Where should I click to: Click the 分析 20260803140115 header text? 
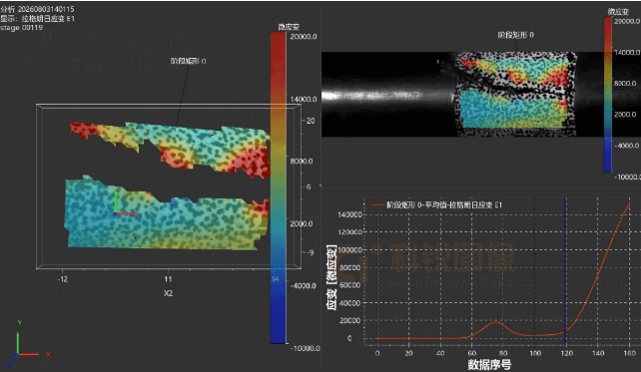[37, 9]
